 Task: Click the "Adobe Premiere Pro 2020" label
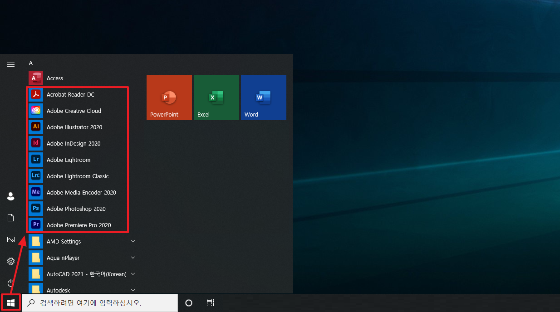tap(79, 225)
